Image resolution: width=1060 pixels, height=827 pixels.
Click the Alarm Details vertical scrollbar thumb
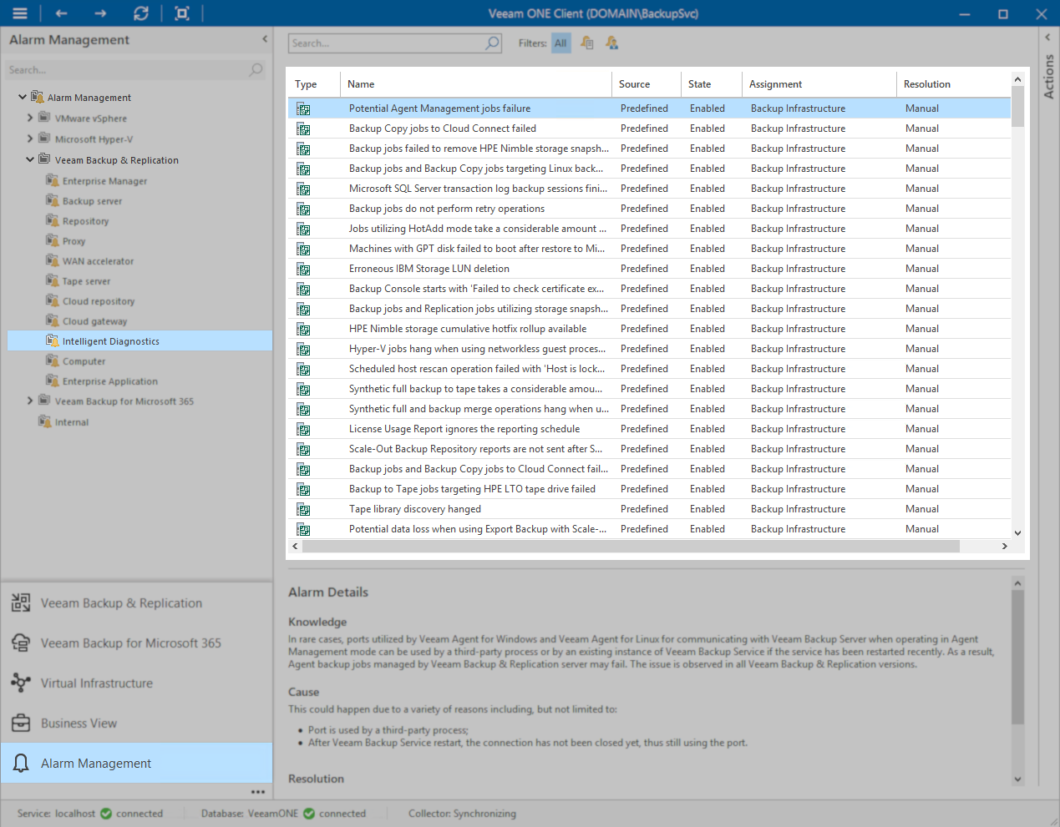click(1017, 658)
